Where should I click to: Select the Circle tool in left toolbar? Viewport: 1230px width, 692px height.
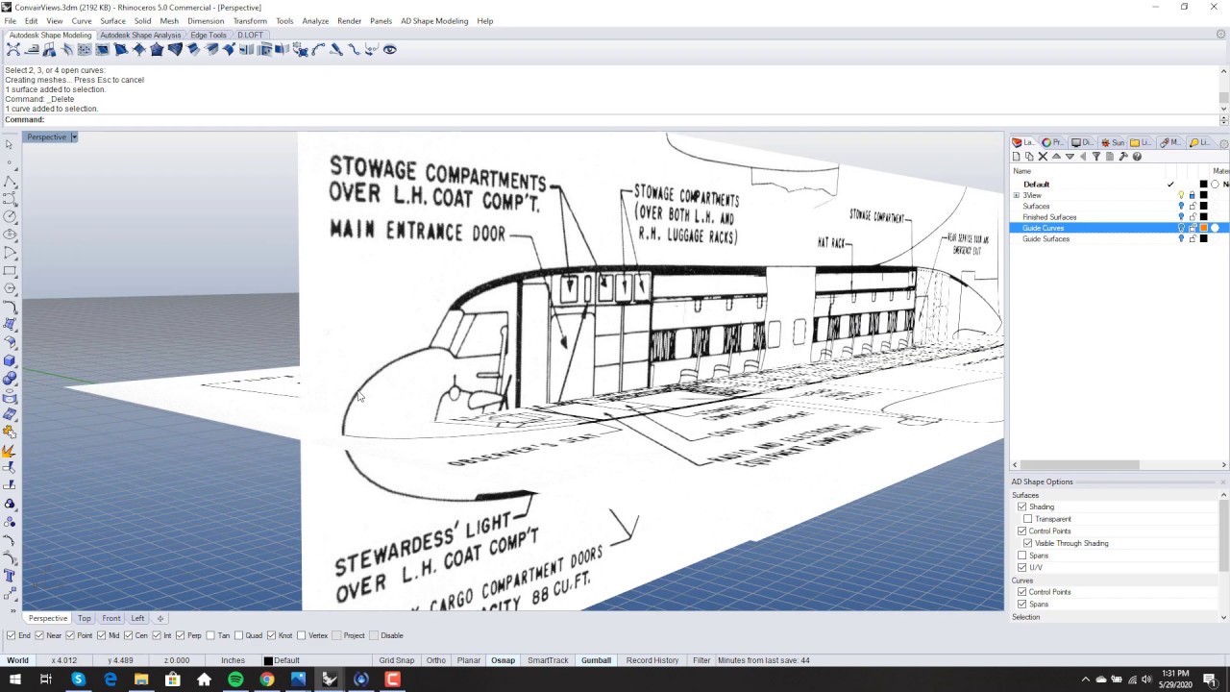pyautogui.click(x=10, y=216)
